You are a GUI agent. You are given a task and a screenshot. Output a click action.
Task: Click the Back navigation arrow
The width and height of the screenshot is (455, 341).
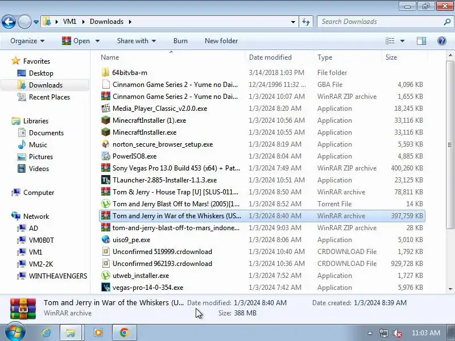(9, 22)
